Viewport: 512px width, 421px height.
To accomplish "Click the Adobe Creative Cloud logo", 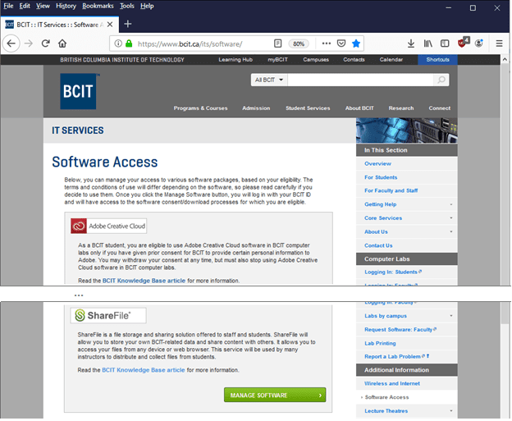I will point(109,226).
